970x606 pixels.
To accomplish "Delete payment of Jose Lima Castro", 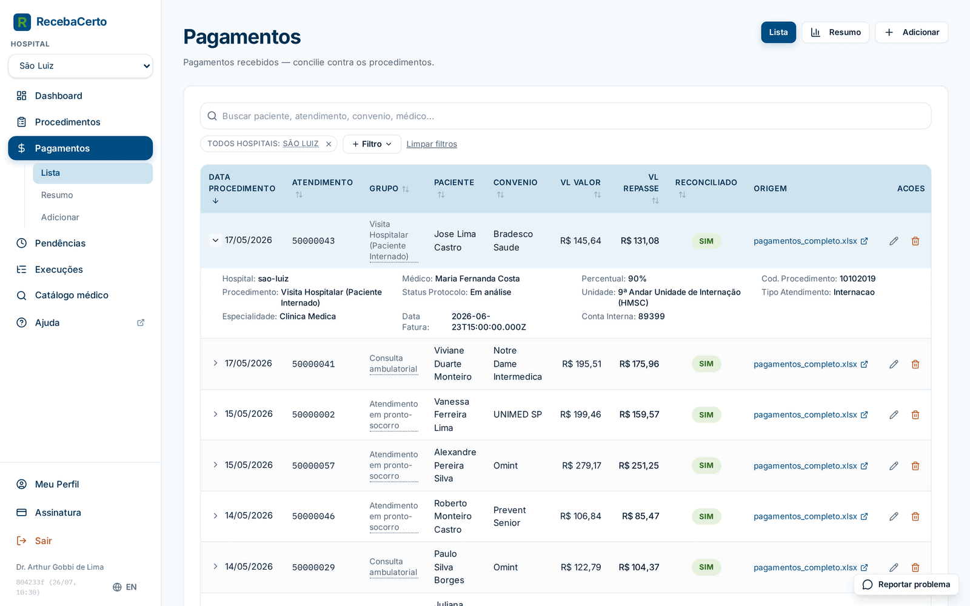I will coord(915,241).
